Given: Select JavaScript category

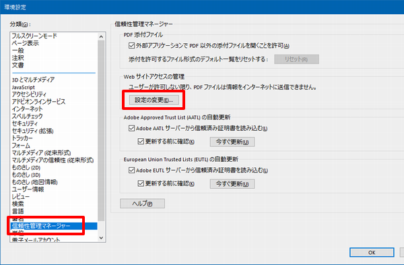Looking at the screenshot, I should pyautogui.click(x=23, y=87).
